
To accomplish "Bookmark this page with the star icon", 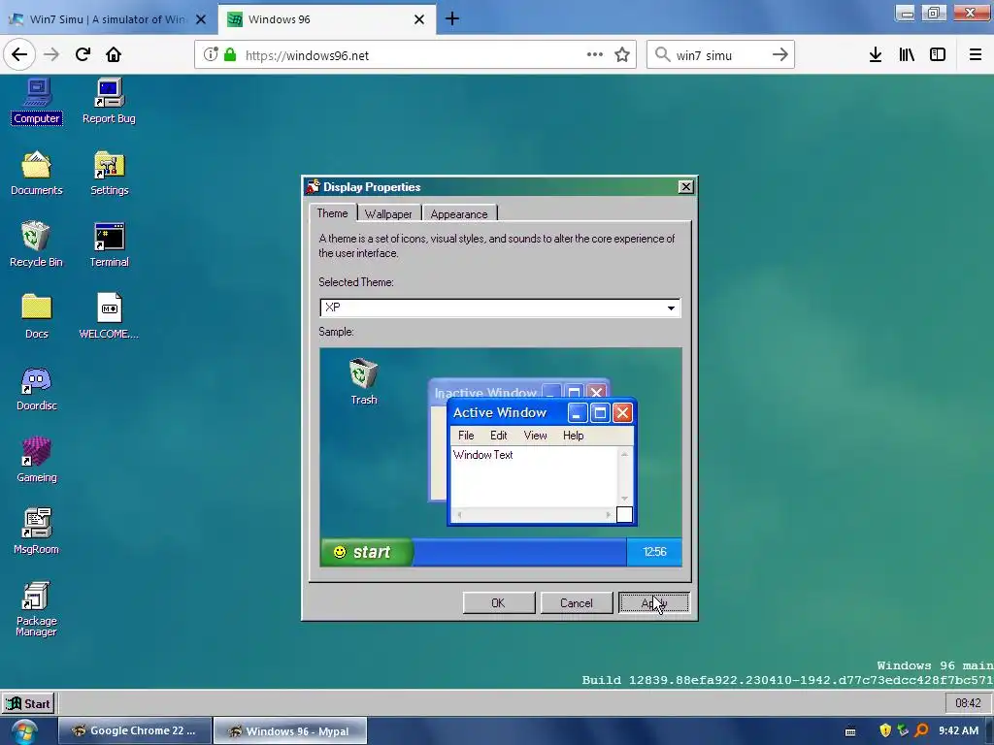I will pos(622,55).
